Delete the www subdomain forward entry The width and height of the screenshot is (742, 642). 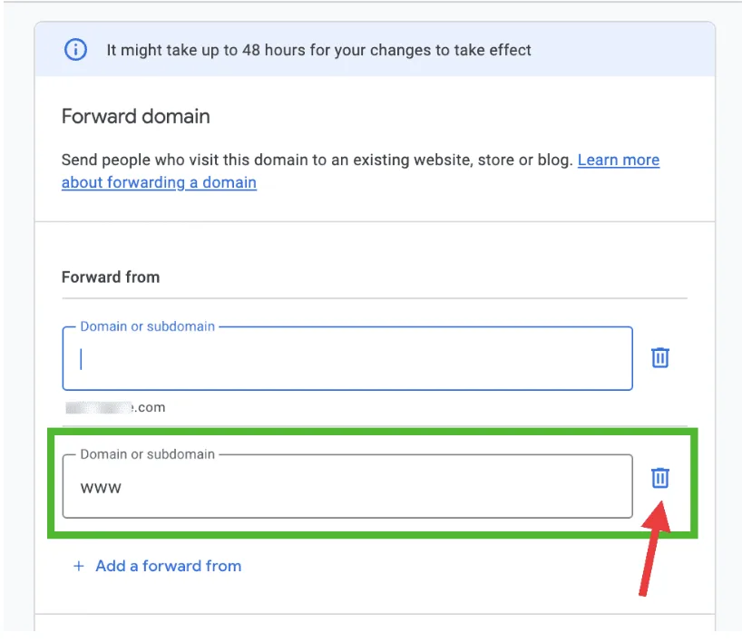[x=659, y=478]
